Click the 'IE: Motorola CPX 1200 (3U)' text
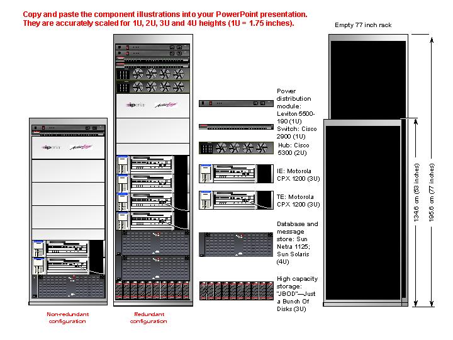The height and width of the screenshot is (340, 453). [298, 175]
